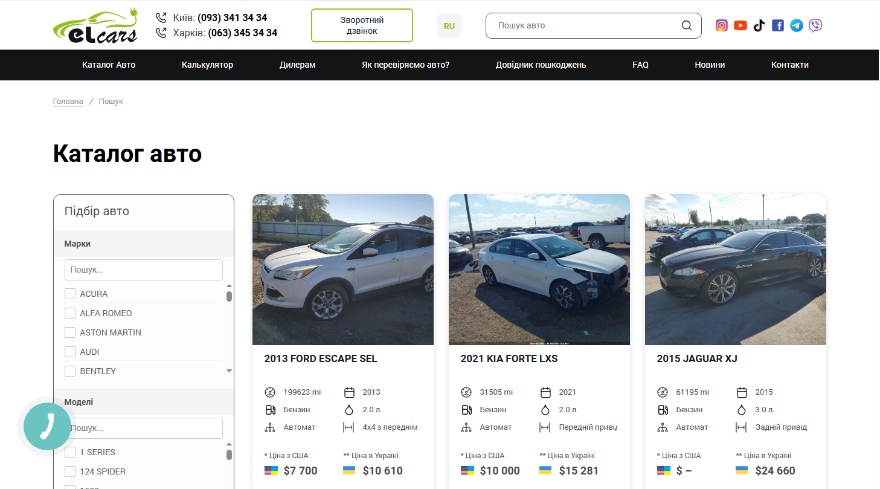Screen dimensions: 880x489
Task: Open Калькулятор menu item
Action: (x=207, y=65)
